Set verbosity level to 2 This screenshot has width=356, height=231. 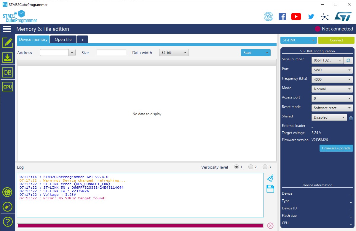(x=251, y=167)
